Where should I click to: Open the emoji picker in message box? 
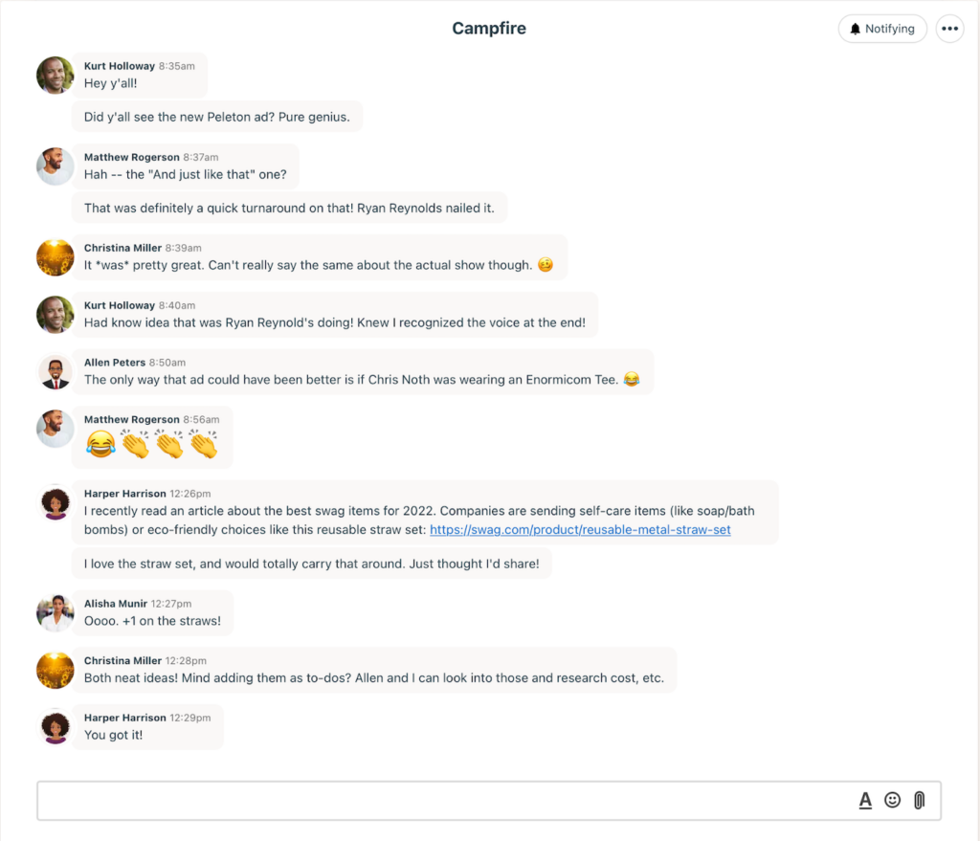coord(893,801)
